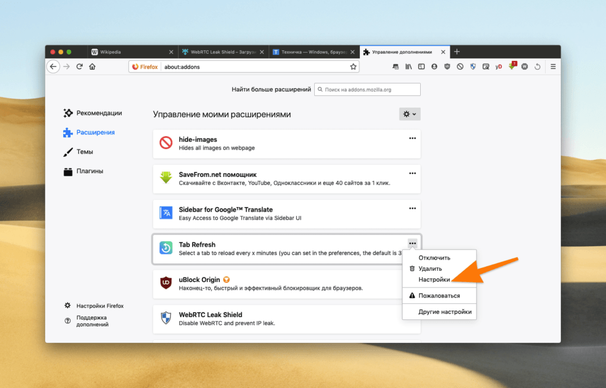Reload the page with the refresh icon
The width and height of the screenshot is (606, 388).
coord(79,66)
